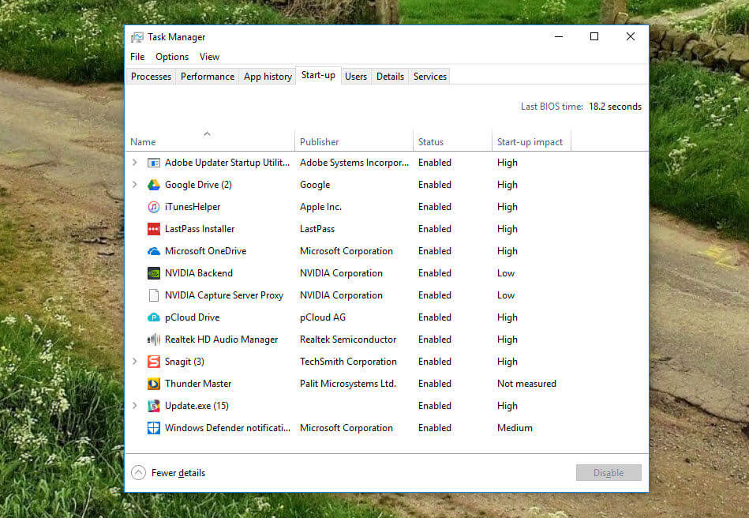Open the Options menu

click(x=171, y=56)
